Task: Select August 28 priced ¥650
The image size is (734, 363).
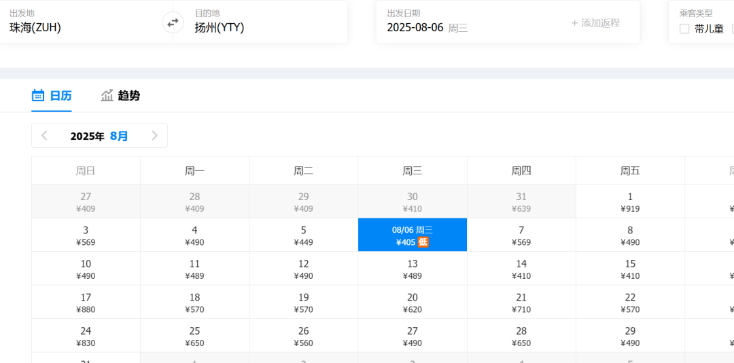Action: (x=521, y=336)
